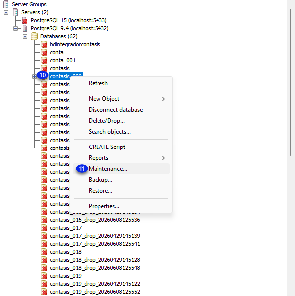This screenshot has width=295, height=296.
Task: Select contasis_019_drop_20260608125552 database name
Action: 95,292
